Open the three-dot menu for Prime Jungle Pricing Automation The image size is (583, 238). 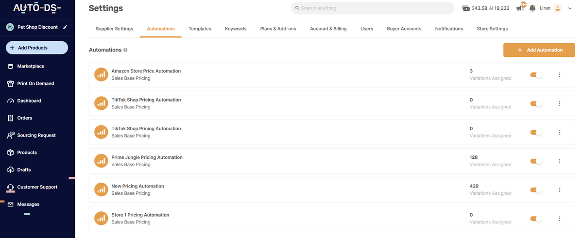click(560, 161)
